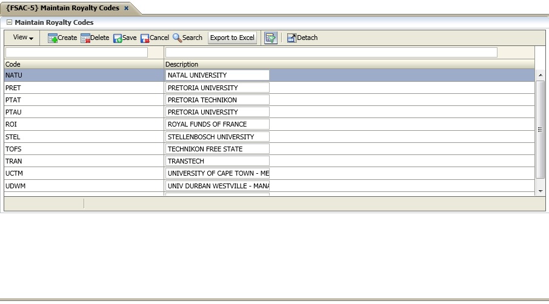Image resolution: width=549 pixels, height=304 pixels.
Task: Click the Cancel icon in toolbar
Action: 145,38
